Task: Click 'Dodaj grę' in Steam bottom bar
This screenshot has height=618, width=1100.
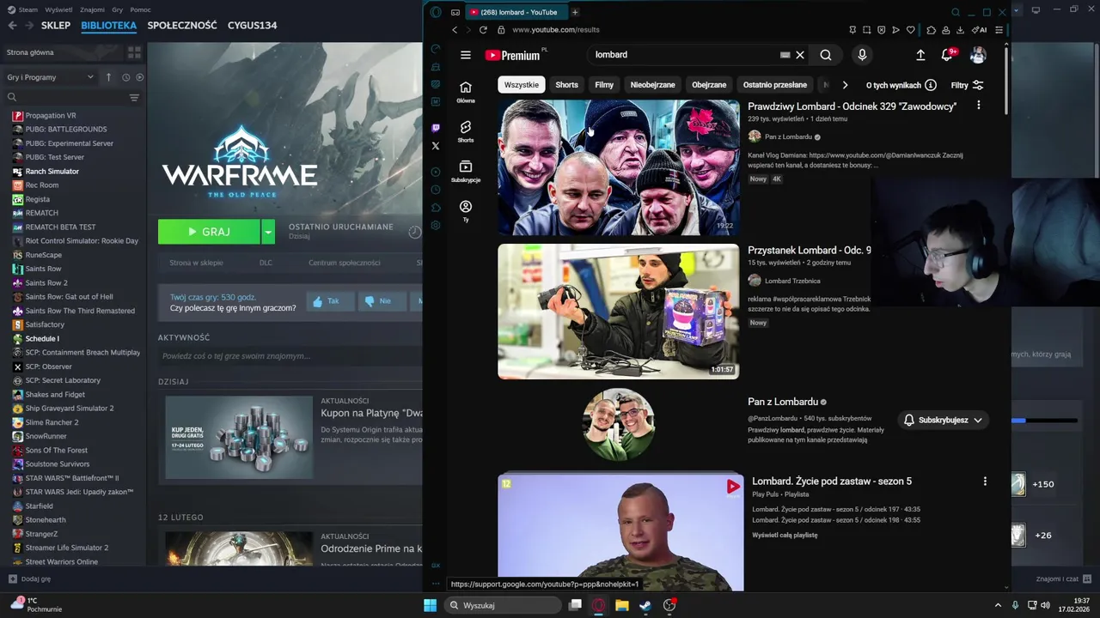Action: (x=29, y=579)
